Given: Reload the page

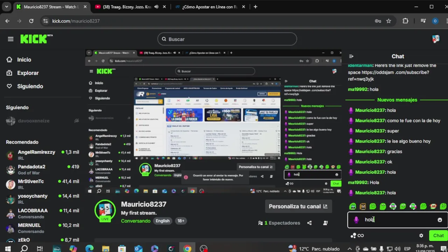Looking at the screenshot, I should pyautogui.click(x=31, y=21).
